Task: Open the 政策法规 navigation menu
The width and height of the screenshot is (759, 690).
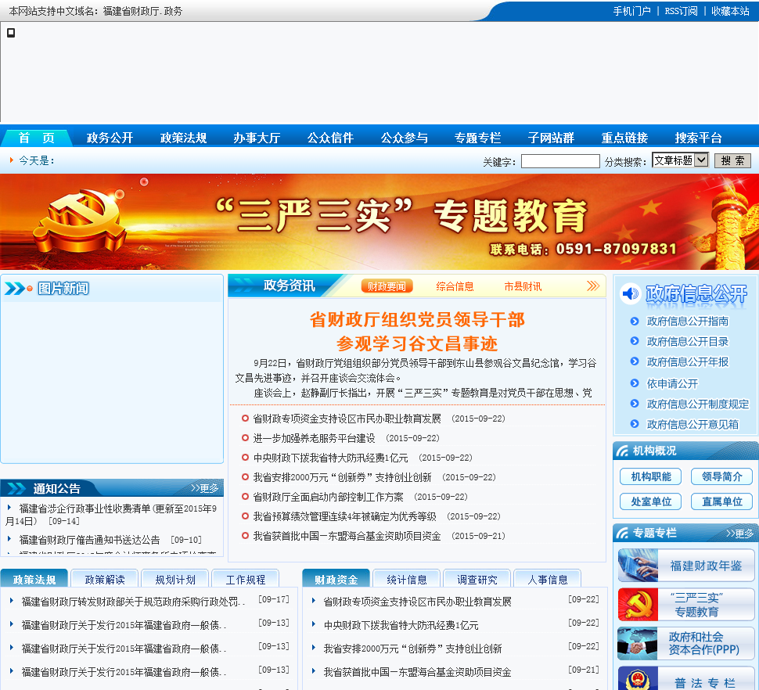Action: 183,138
